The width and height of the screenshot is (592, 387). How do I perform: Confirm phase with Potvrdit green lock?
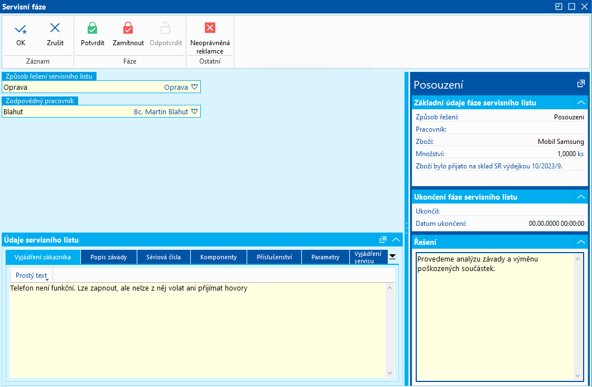[x=92, y=28]
